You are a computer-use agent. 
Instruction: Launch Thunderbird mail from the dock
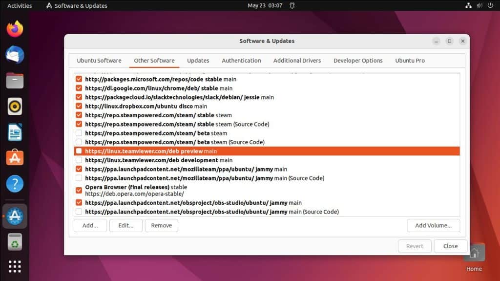(x=15, y=54)
